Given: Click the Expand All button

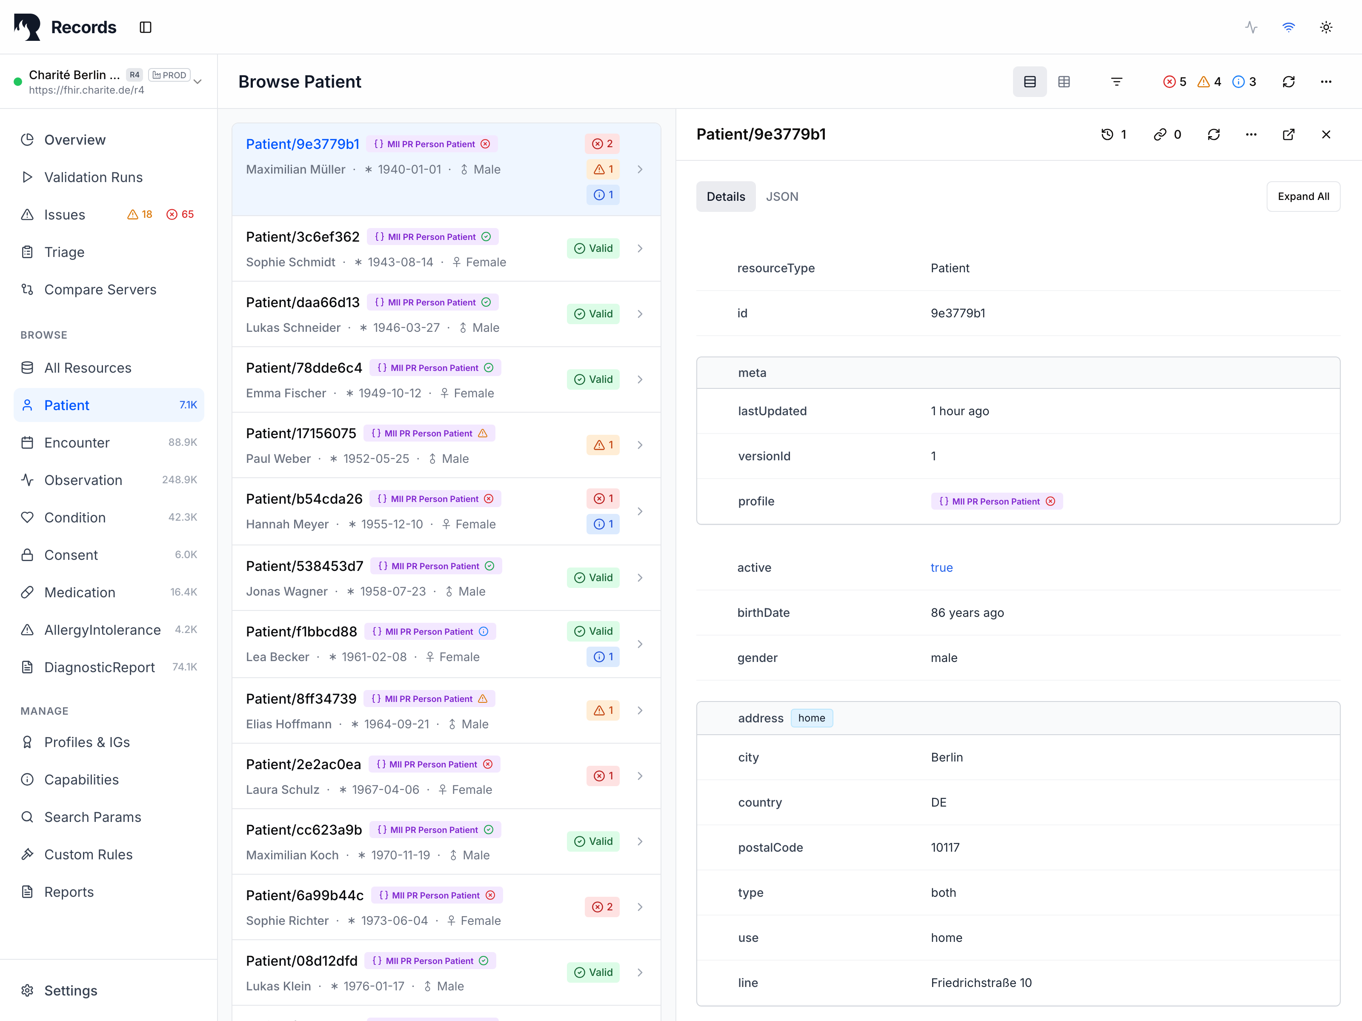Looking at the screenshot, I should coord(1303,196).
